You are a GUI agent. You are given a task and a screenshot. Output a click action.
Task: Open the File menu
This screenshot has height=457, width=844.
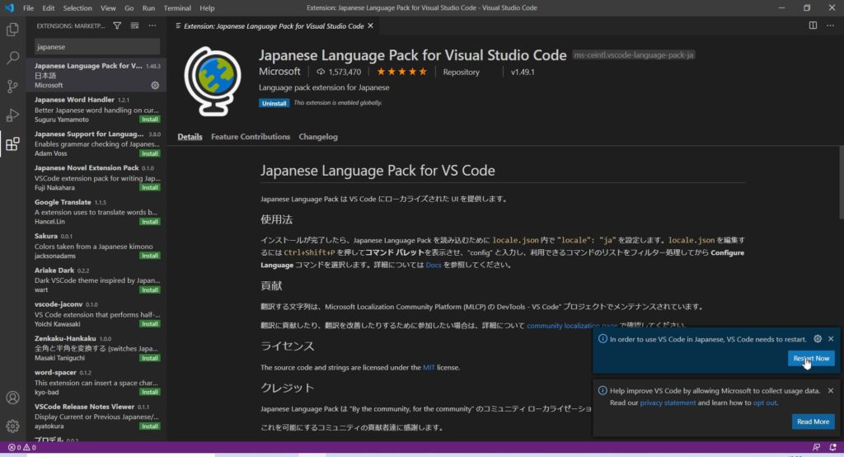tap(29, 7)
